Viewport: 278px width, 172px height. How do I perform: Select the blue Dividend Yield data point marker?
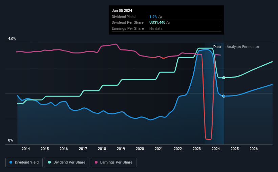coord(224,96)
